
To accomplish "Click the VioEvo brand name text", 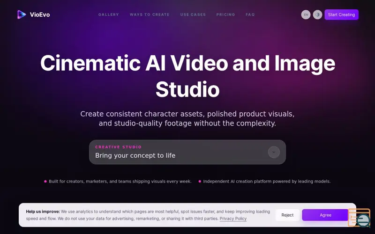I will pos(40,15).
